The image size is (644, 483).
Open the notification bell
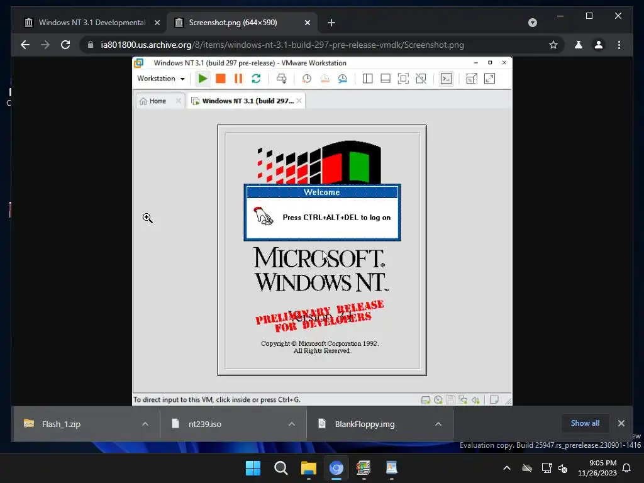(x=627, y=468)
